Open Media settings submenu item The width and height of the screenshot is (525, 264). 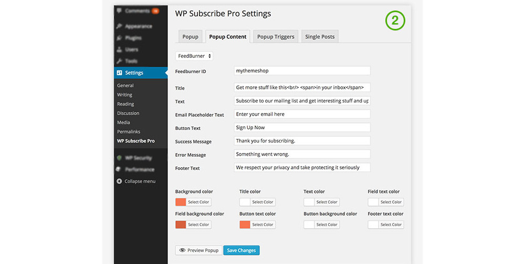[x=123, y=123]
